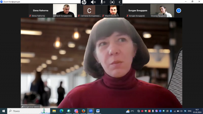
Task: Open Firefox from the taskbar
Action: pyautogui.click(x=83, y=111)
